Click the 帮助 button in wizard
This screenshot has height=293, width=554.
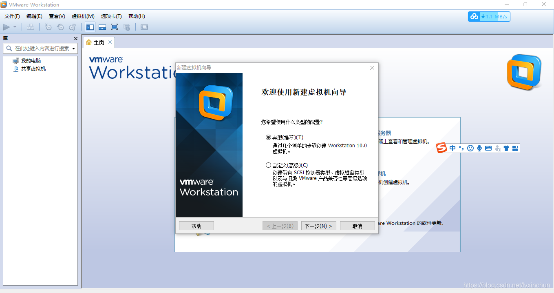pyautogui.click(x=196, y=226)
